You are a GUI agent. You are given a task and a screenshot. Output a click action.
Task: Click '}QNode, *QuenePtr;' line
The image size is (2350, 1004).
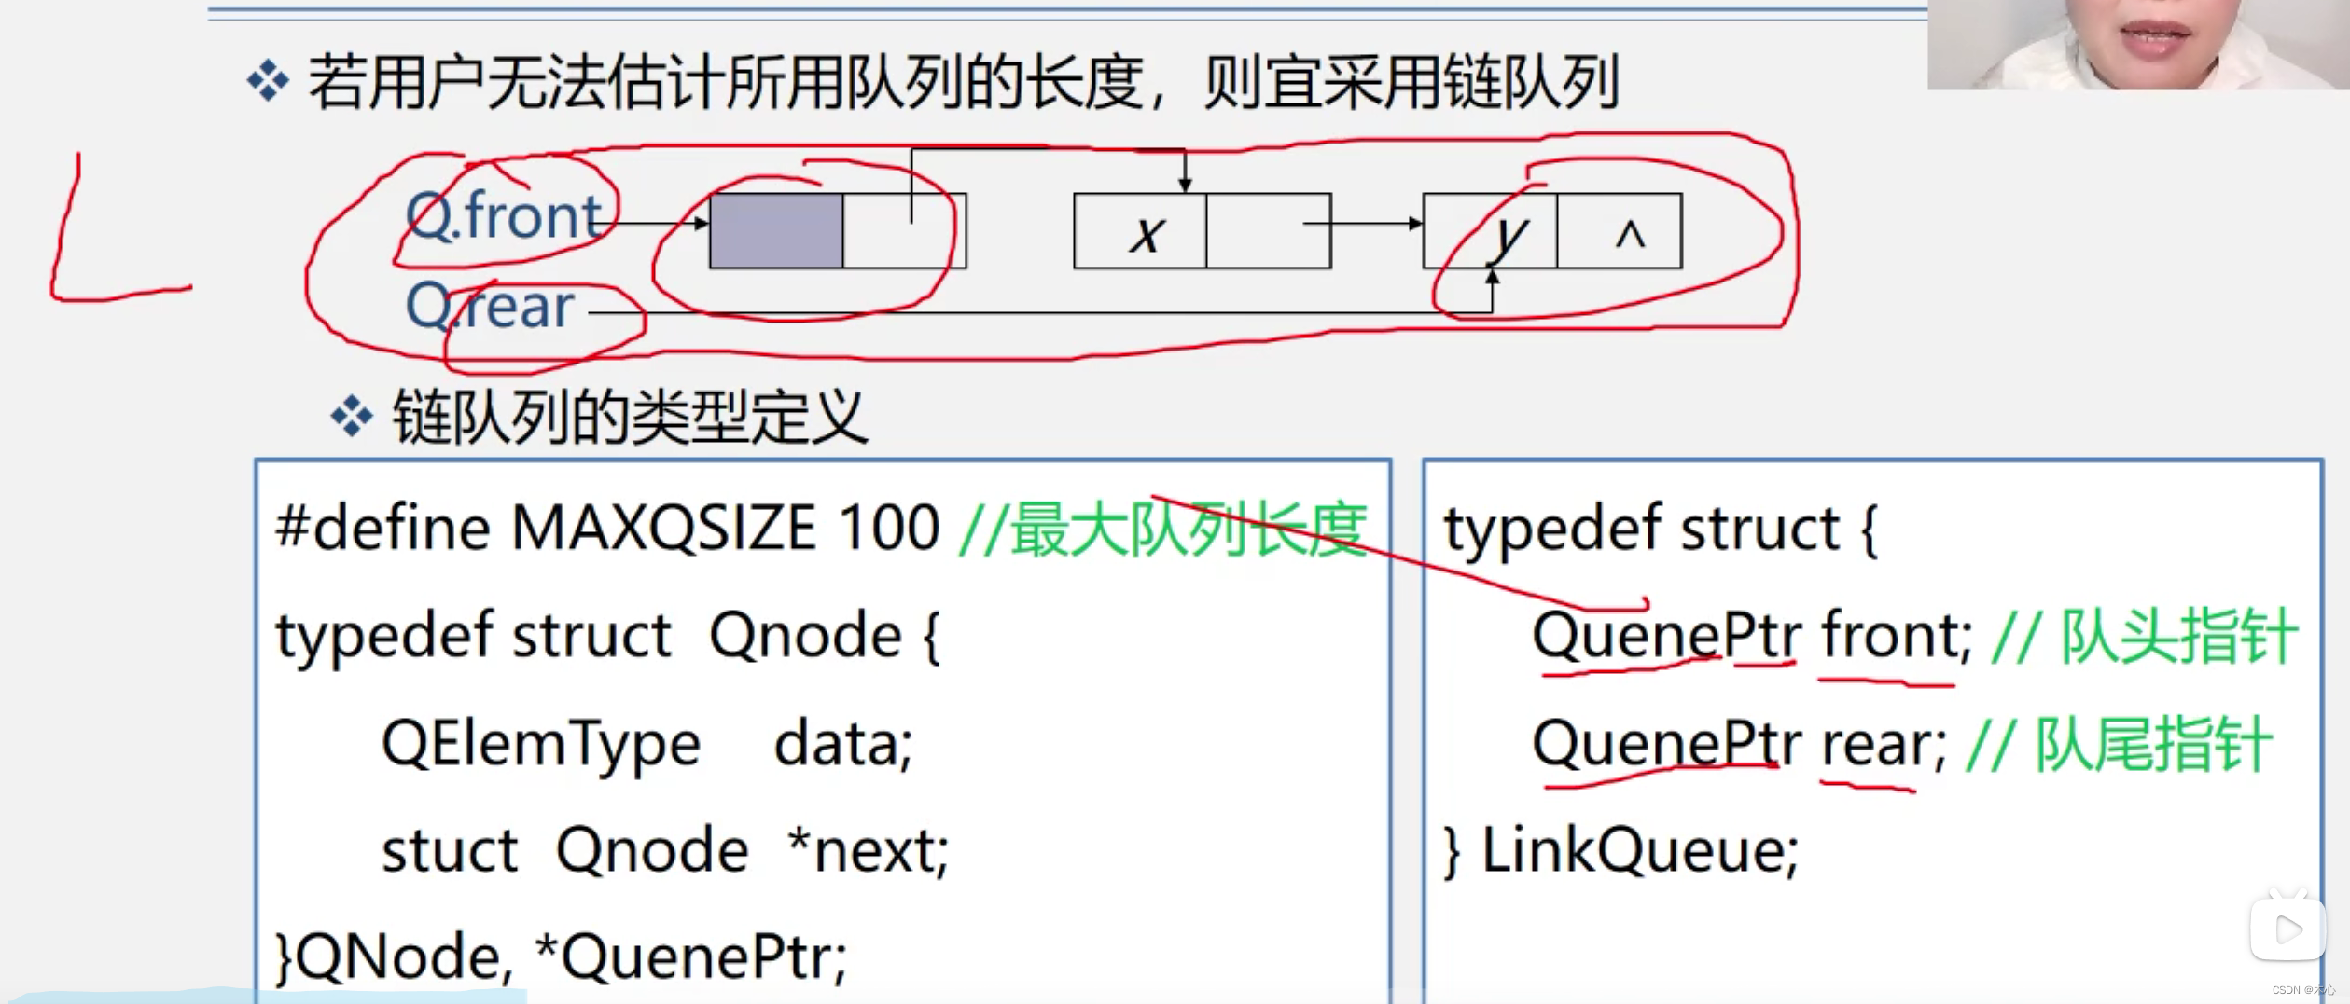click(x=562, y=957)
